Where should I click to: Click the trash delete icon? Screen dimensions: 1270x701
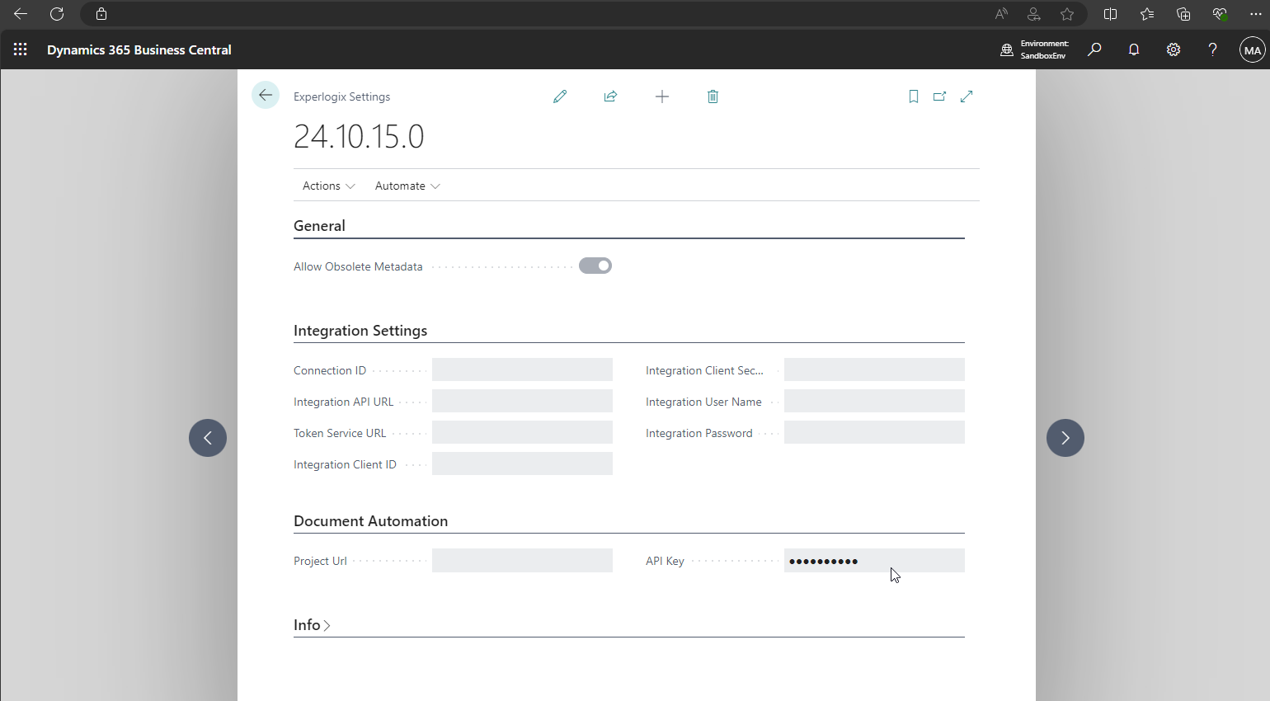point(713,96)
